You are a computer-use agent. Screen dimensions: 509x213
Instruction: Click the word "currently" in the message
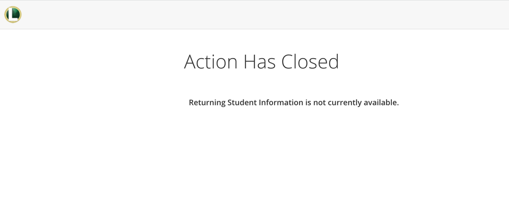(344, 102)
